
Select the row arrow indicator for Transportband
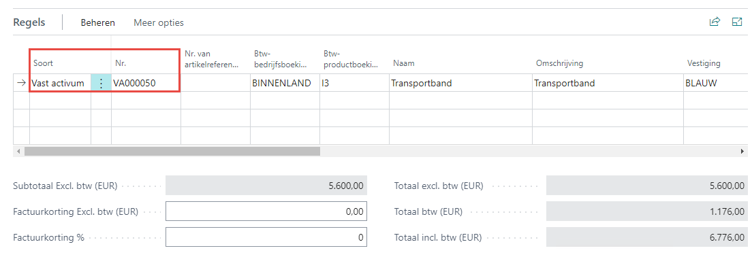(x=21, y=83)
